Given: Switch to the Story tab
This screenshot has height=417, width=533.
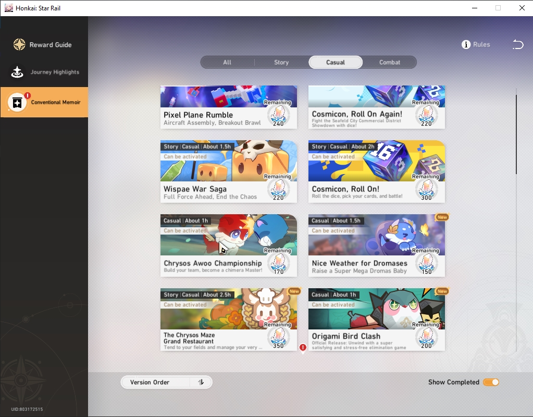Looking at the screenshot, I should click(281, 62).
